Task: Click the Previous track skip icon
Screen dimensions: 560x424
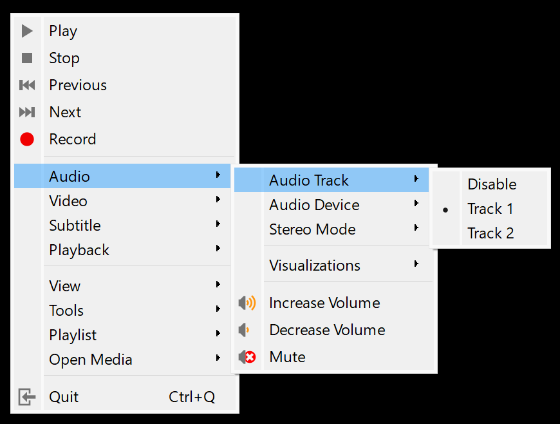Action: click(27, 85)
